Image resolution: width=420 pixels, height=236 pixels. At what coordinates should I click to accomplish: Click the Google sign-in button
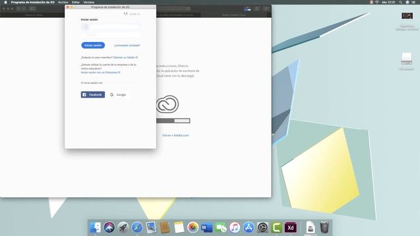pos(118,94)
